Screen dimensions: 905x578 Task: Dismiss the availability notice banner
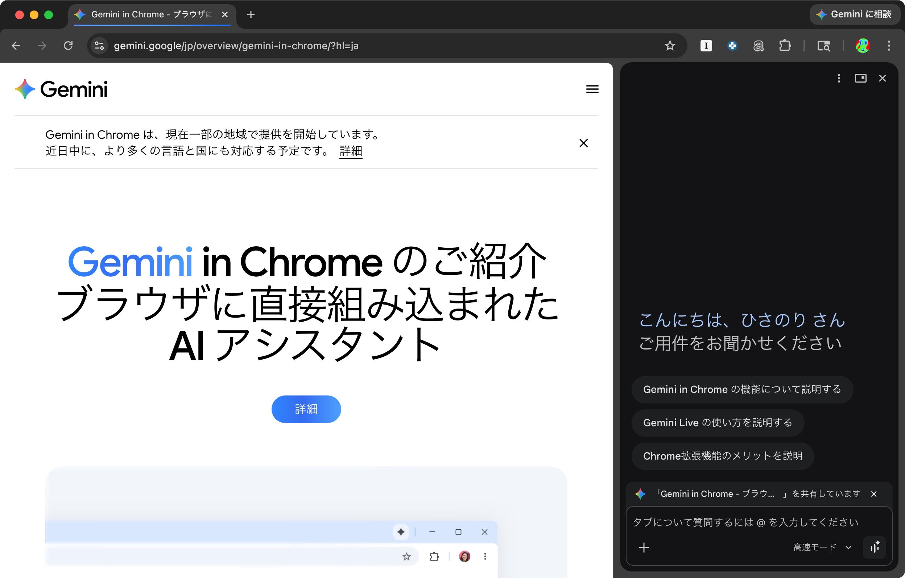click(584, 143)
